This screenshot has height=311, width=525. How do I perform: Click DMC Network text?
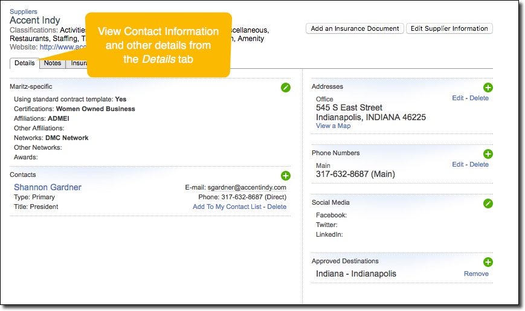[x=67, y=138]
